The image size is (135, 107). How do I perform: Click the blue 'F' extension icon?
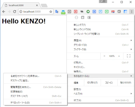click(101, 12)
